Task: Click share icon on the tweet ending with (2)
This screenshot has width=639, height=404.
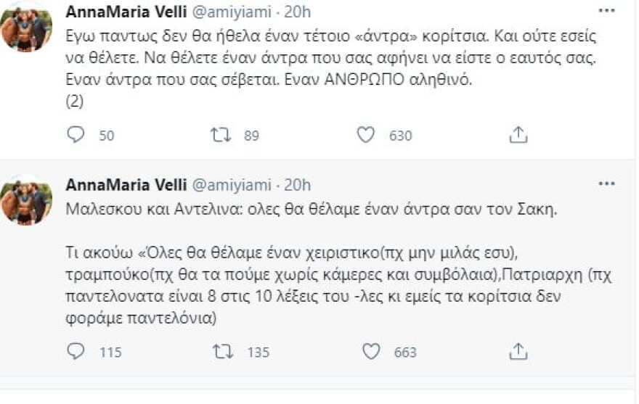Action: (517, 135)
